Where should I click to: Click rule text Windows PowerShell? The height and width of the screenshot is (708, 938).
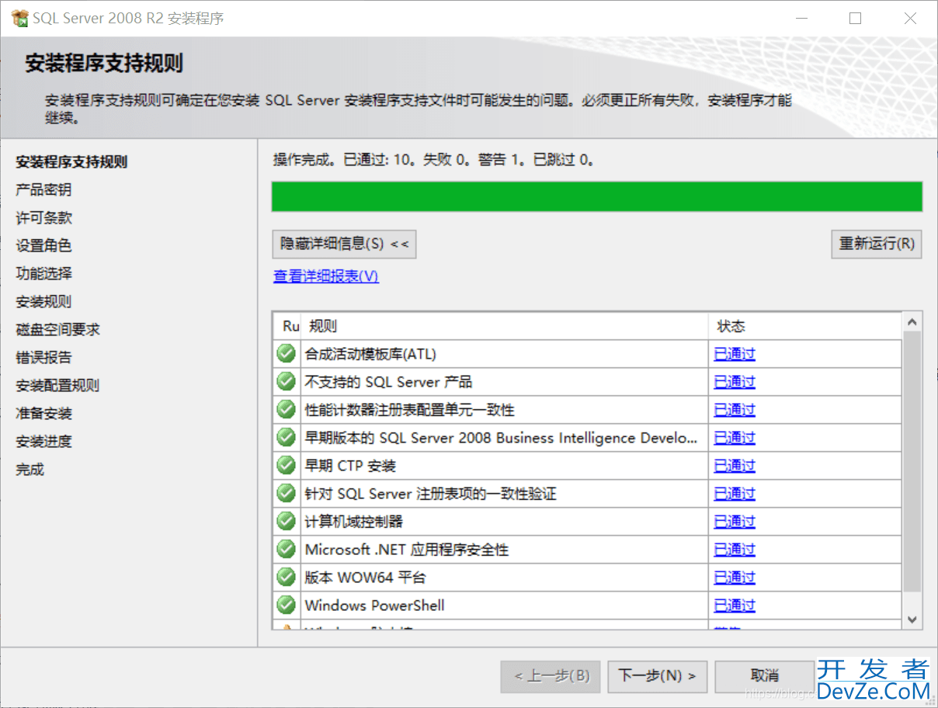pos(374,606)
